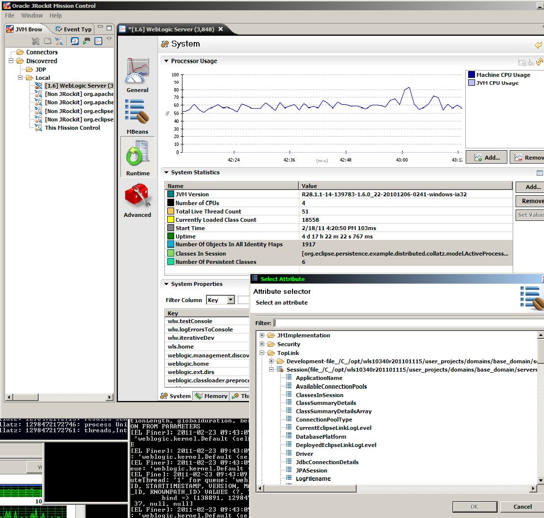Select This Mission Control in JVM Browser
Screen dimensions: 544x518
point(72,128)
